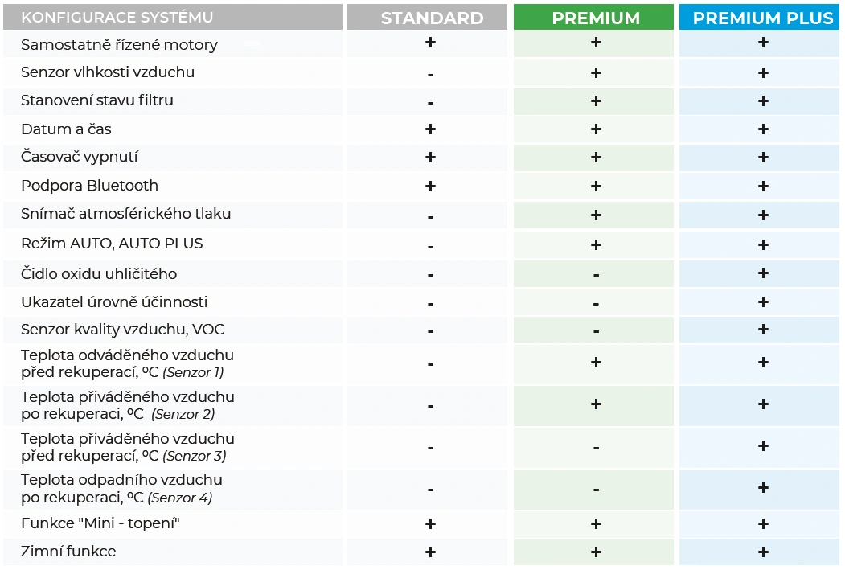Click Premium plus for Režim AUTO, AUTO PLUS
The height and width of the screenshot is (570, 845).
coord(596,244)
